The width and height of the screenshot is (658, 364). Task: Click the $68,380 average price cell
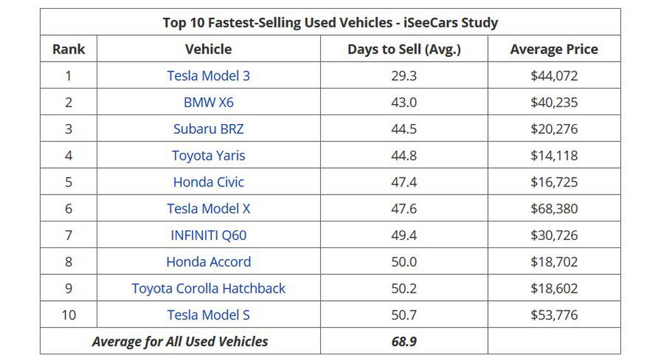coord(554,208)
